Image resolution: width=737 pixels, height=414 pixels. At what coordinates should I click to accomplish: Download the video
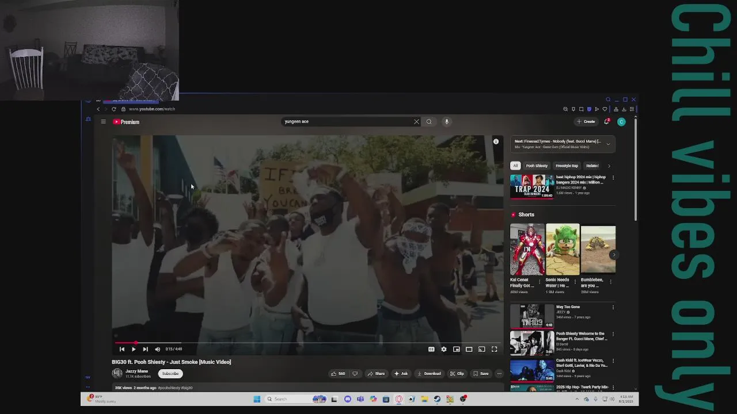click(x=429, y=374)
